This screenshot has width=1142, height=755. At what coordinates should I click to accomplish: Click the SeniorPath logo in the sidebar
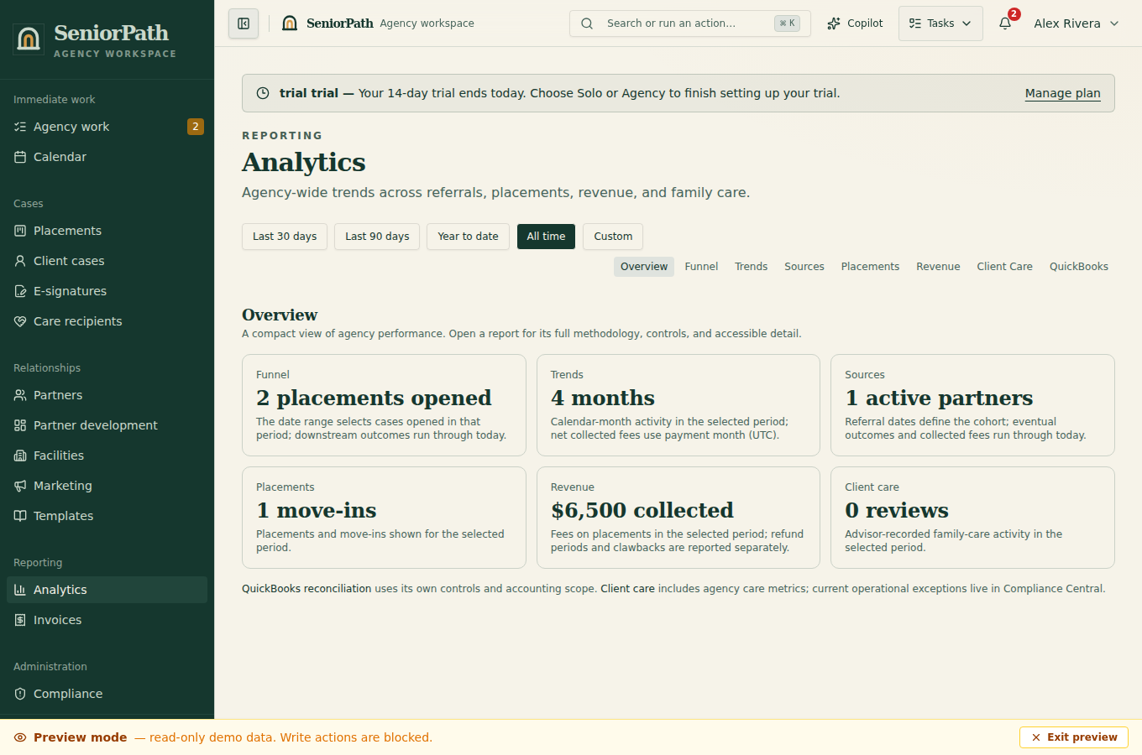(29, 39)
